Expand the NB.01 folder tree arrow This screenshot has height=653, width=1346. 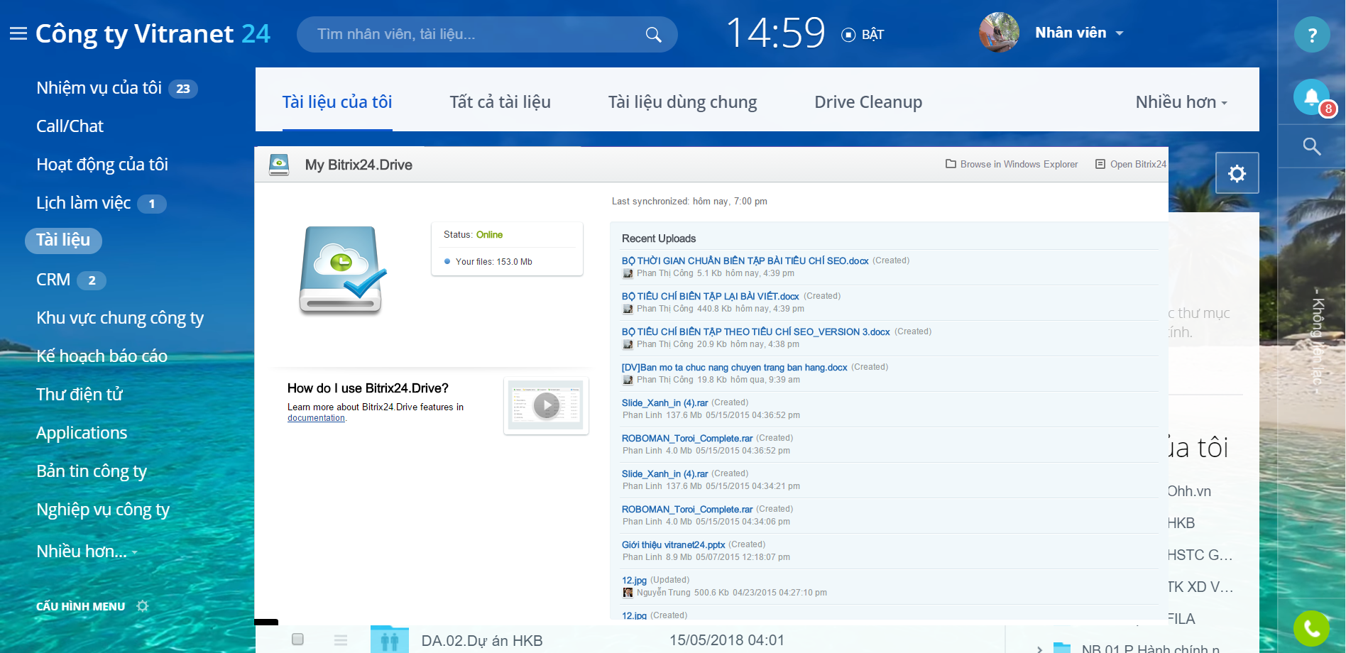[x=1039, y=649]
